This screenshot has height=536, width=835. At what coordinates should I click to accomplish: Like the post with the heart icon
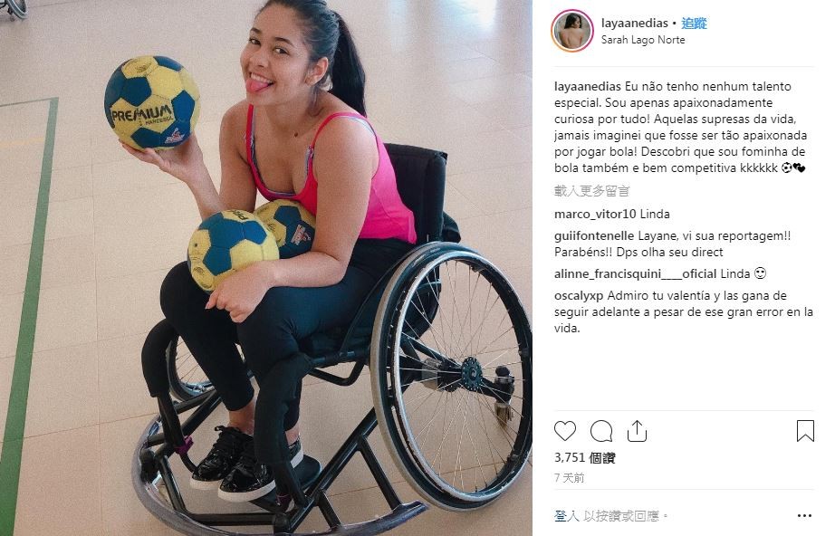click(x=565, y=431)
